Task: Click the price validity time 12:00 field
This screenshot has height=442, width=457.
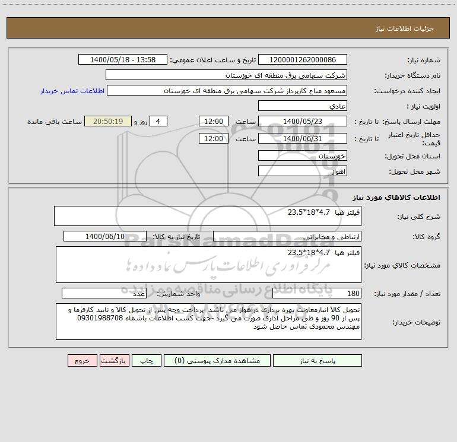Action: (x=213, y=138)
